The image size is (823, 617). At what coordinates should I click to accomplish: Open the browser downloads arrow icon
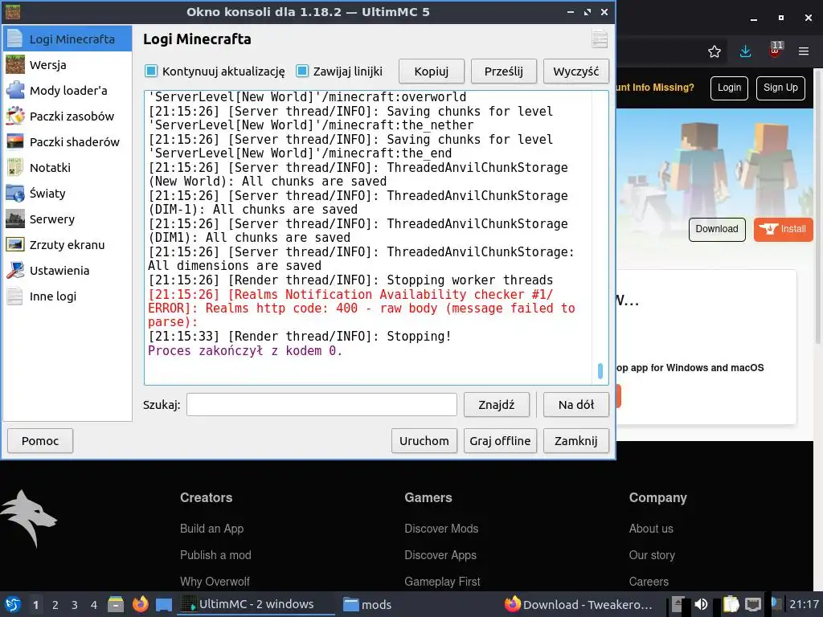[x=745, y=51]
